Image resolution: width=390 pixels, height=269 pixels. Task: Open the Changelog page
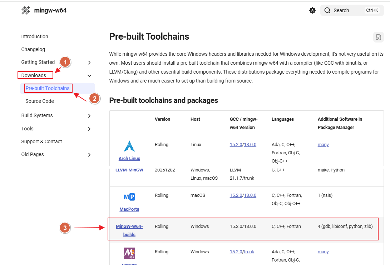(33, 49)
